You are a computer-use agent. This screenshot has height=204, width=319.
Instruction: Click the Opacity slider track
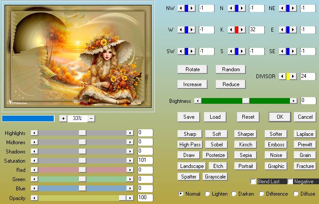[x=79, y=198]
